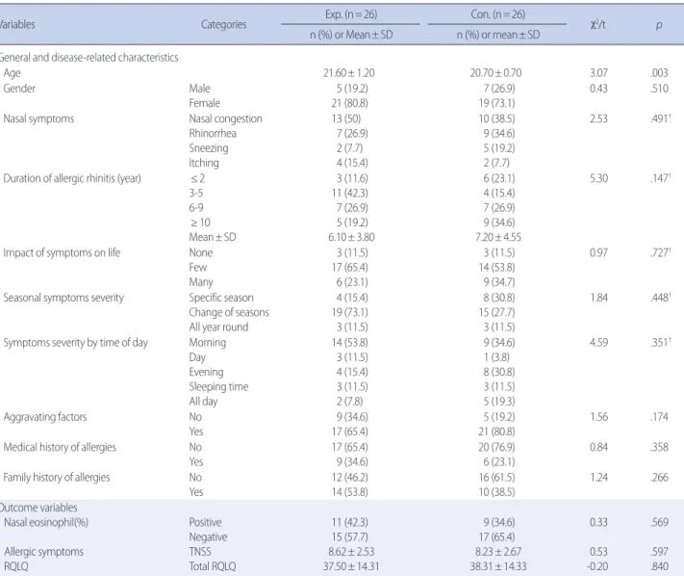Click the '3-5' duration category
The height and width of the screenshot is (576, 684).
(x=196, y=193)
